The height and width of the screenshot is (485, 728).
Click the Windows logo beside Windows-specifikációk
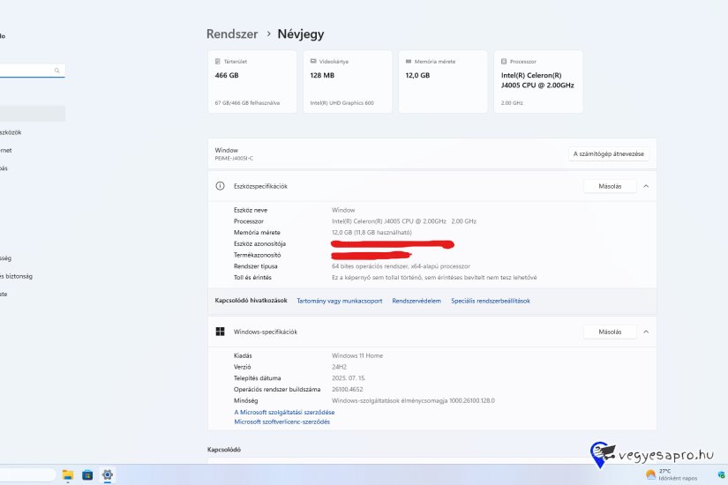220,332
